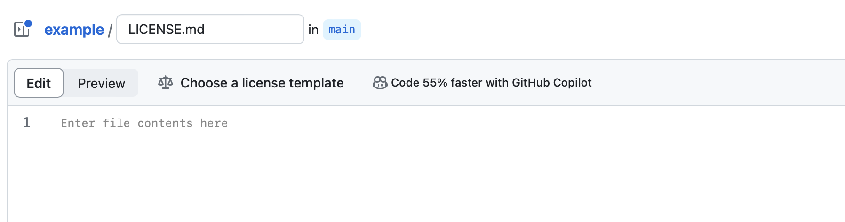This screenshot has width=845, height=222.
Task: Click line number 1 in the gutter
Action: (27, 123)
